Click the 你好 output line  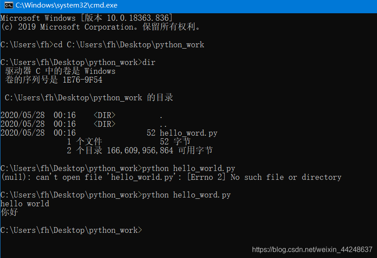9,212
